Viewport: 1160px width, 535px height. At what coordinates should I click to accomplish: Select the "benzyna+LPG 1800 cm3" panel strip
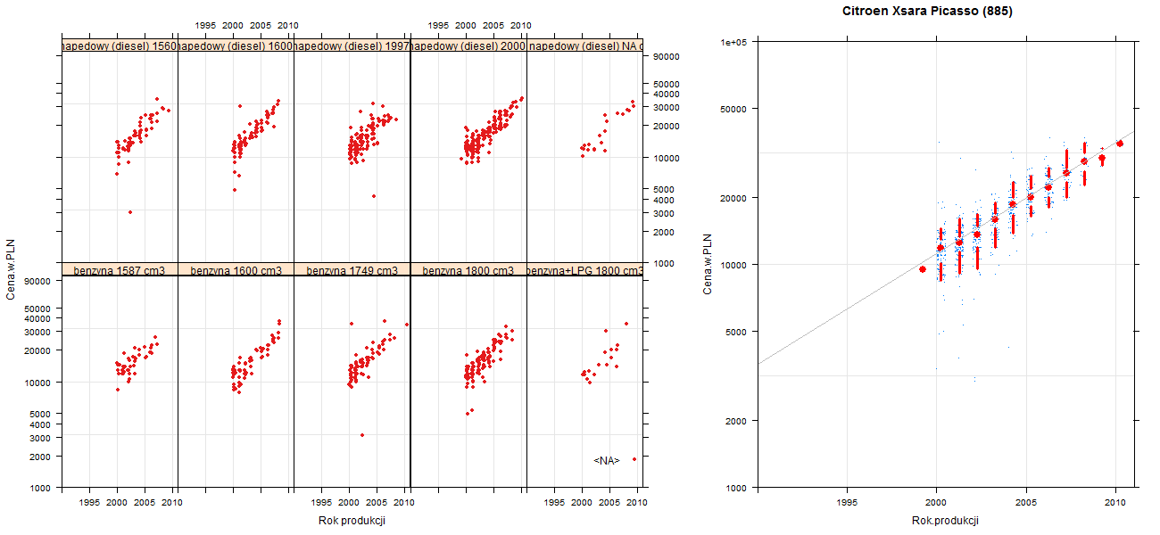(584, 269)
